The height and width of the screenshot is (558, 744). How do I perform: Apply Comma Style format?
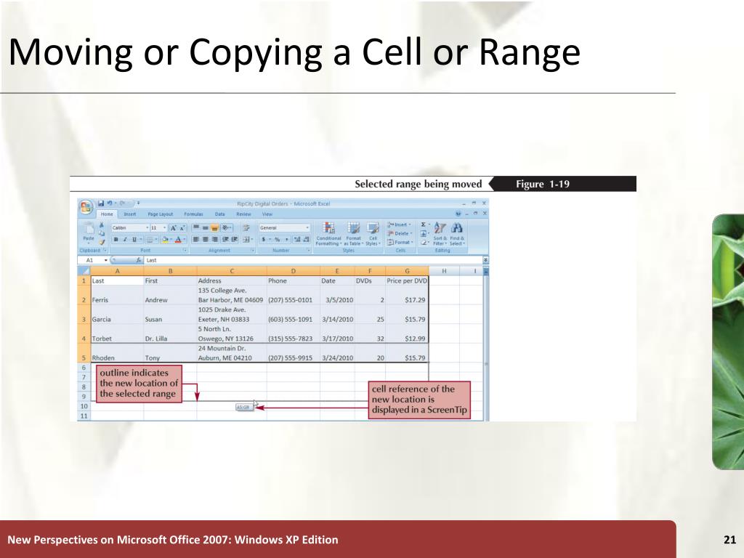286,240
